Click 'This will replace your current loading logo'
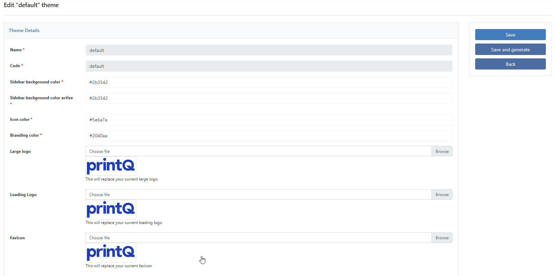This screenshot has width=556, height=276. point(124,223)
